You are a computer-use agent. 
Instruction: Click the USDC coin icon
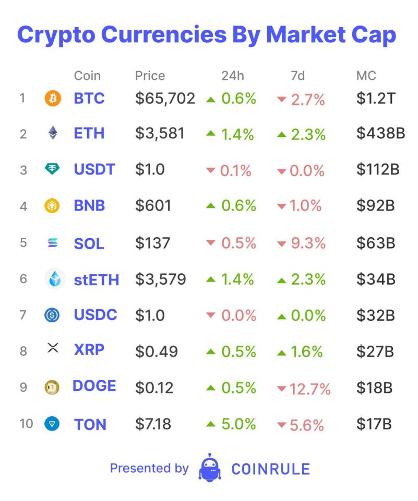(x=53, y=315)
